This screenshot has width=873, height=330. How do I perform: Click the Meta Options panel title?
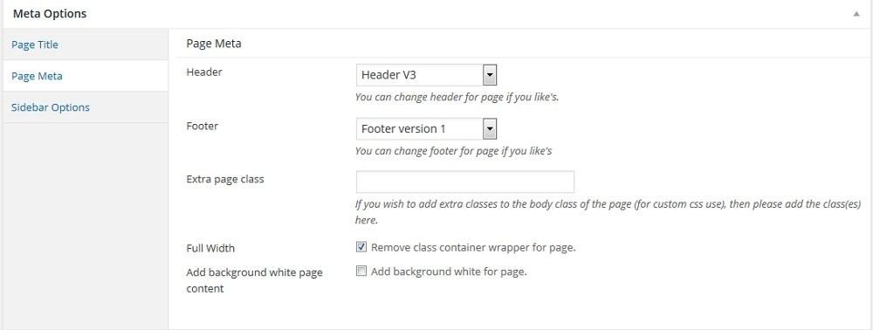click(50, 14)
